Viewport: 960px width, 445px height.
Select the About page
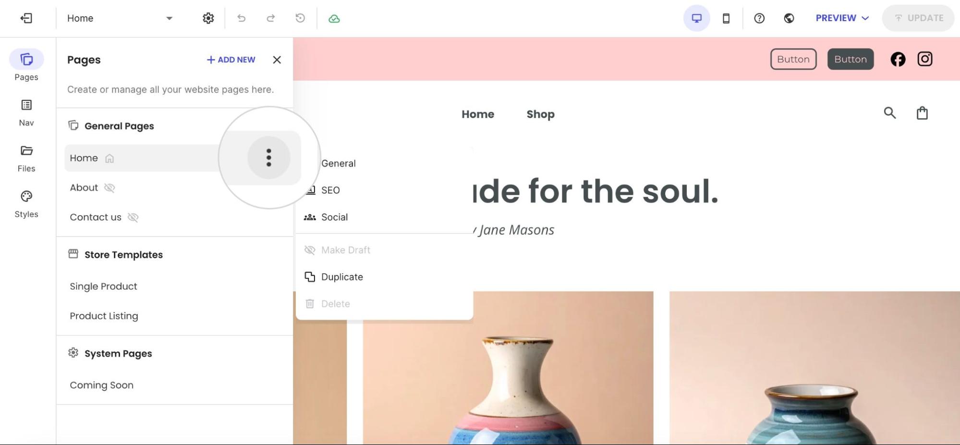84,188
